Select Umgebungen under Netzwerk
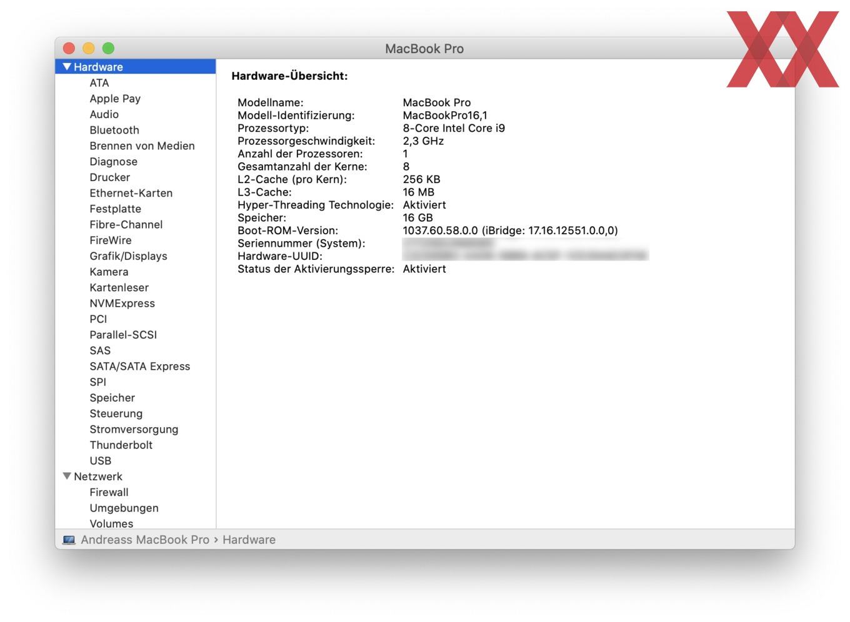This screenshot has height=622, width=850. click(124, 508)
